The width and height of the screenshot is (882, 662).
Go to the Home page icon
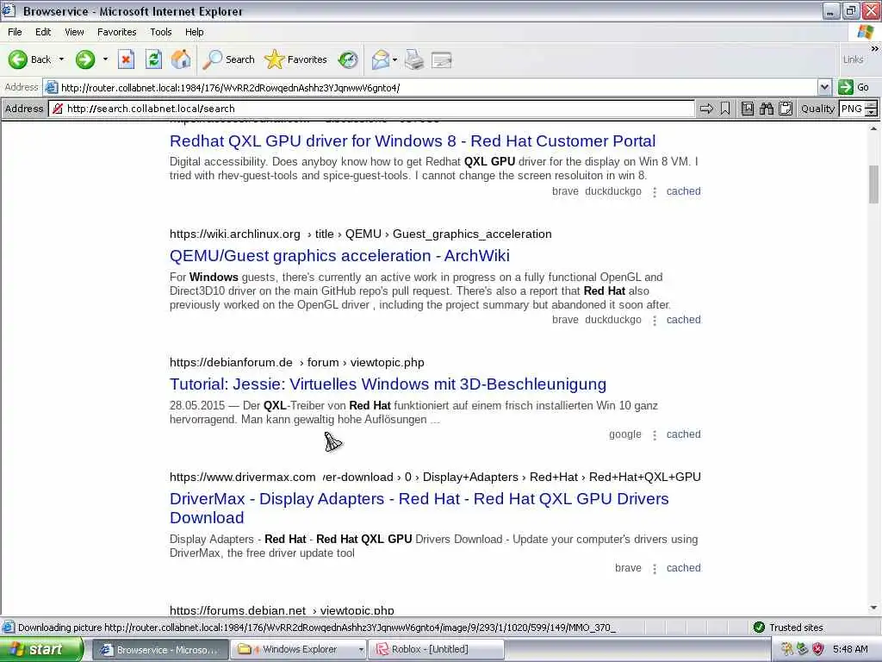(181, 59)
